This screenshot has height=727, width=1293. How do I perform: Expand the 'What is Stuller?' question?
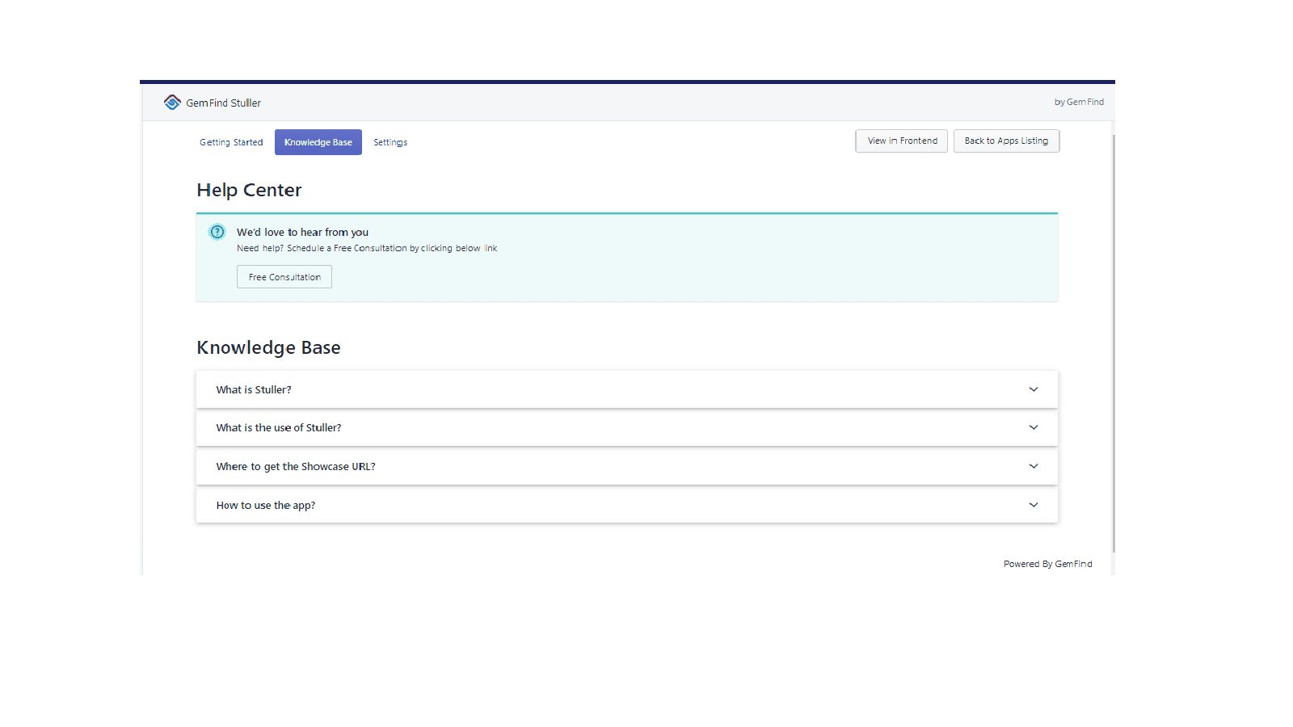(253, 389)
